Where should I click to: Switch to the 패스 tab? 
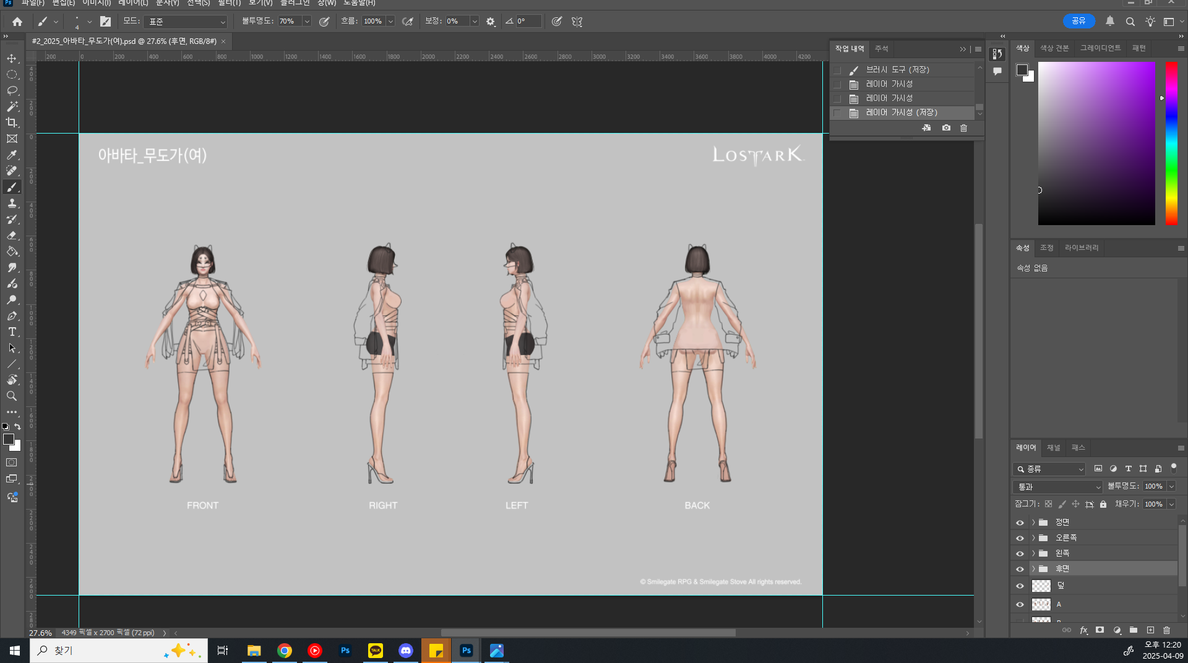pyautogui.click(x=1078, y=448)
